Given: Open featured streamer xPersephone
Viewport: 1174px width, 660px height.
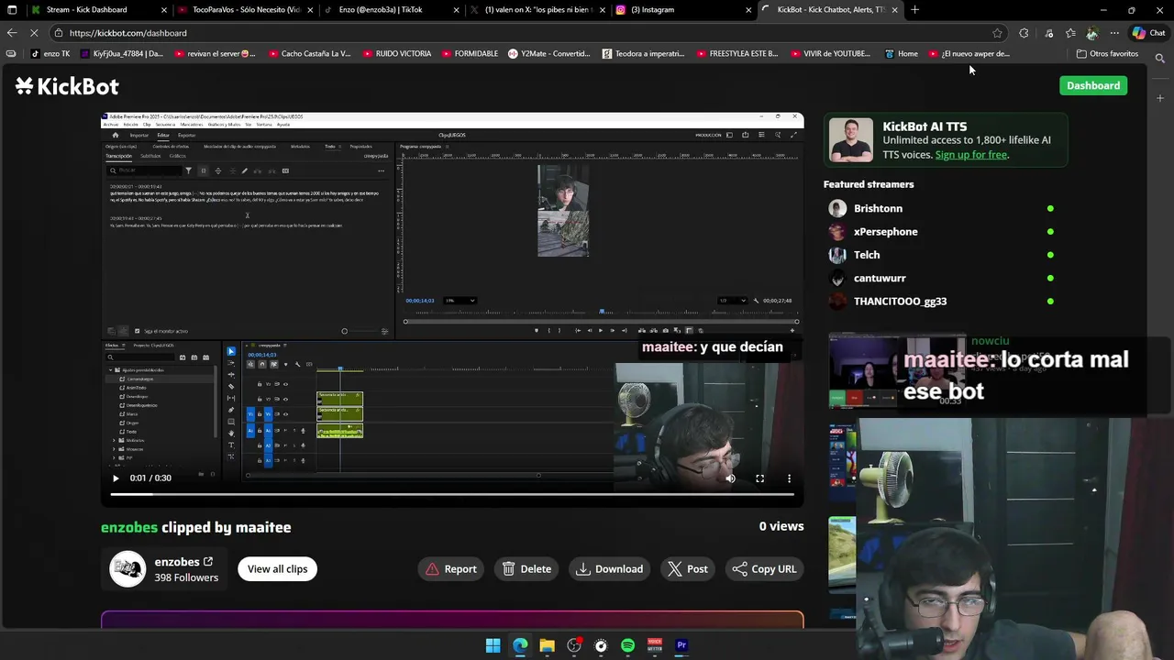Looking at the screenshot, I should pos(885,232).
